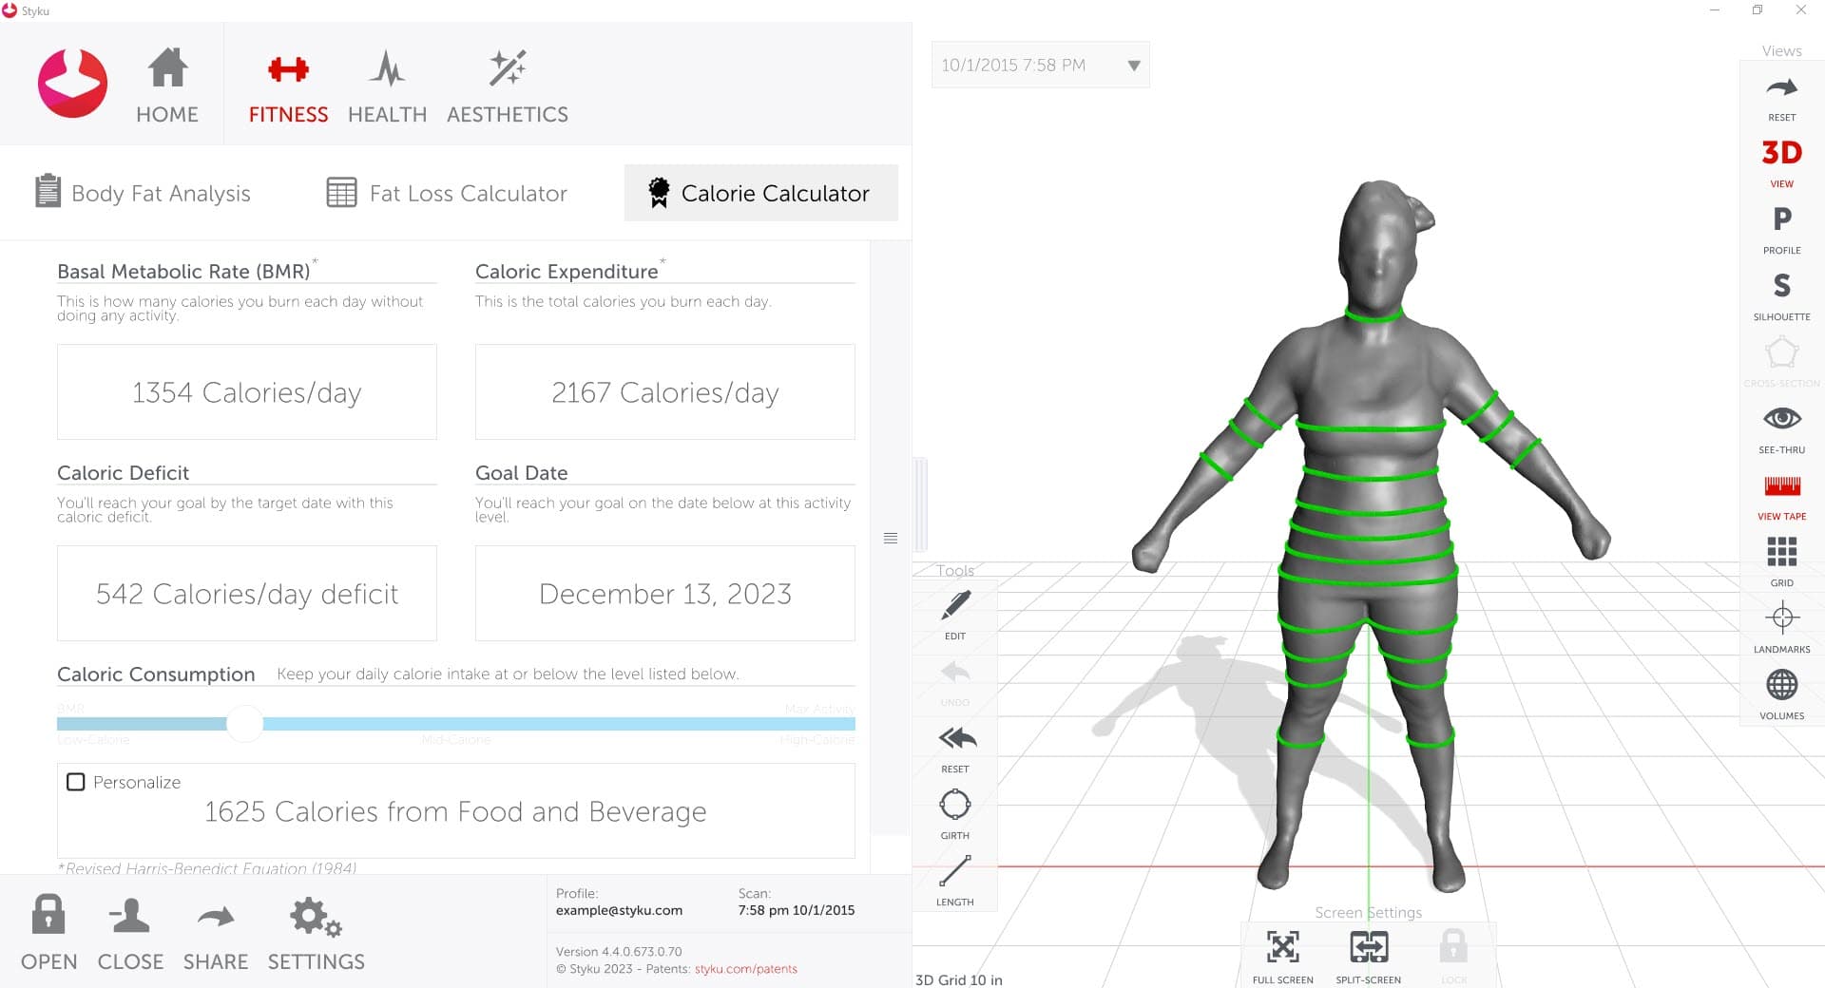Click the RESET tool in Tools panel
This screenshot has height=988, width=1825.
[955, 749]
